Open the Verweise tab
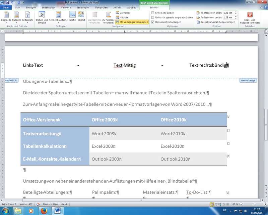This screenshot has height=215, width=268. pos(66,7)
